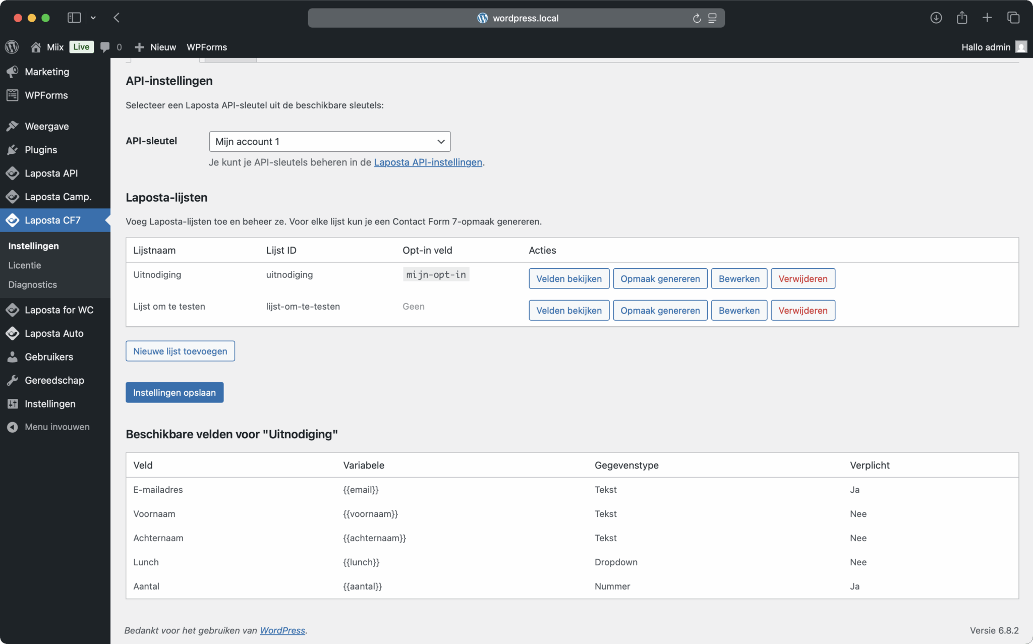The image size is (1033, 644).
Task: Click the {{achternaam}} variable cell
Action: click(x=375, y=538)
